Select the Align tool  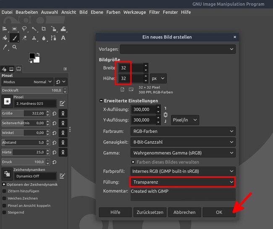[x=5, y=29]
